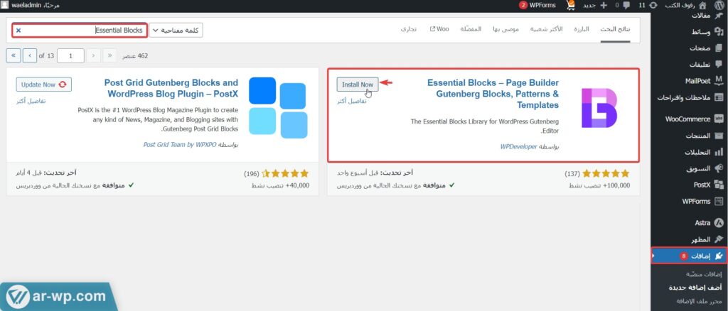Clear the search with the x icon
728x311 pixels.
pyautogui.click(x=18, y=31)
